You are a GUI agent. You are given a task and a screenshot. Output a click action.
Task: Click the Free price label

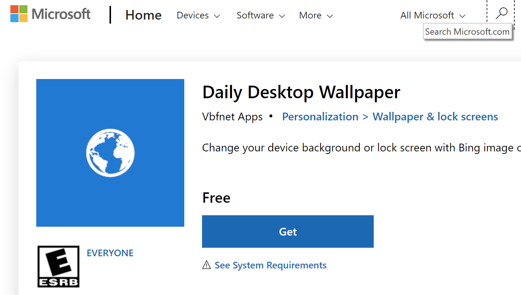pyautogui.click(x=216, y=198)
